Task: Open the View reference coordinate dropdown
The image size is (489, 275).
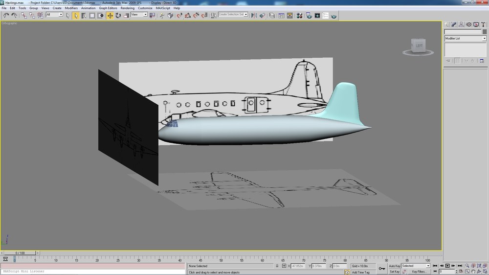Action: (139, 15)
